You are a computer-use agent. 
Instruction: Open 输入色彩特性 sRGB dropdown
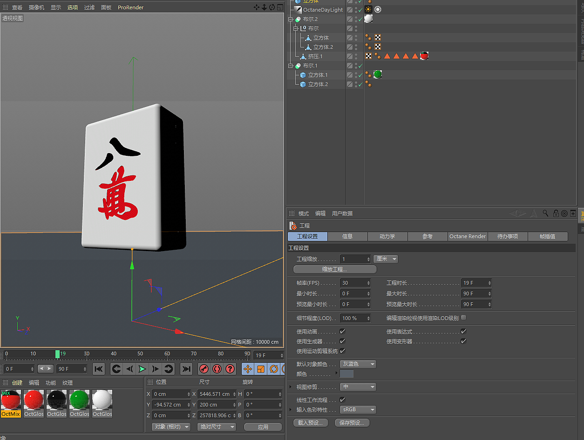[x=358, y=410]
